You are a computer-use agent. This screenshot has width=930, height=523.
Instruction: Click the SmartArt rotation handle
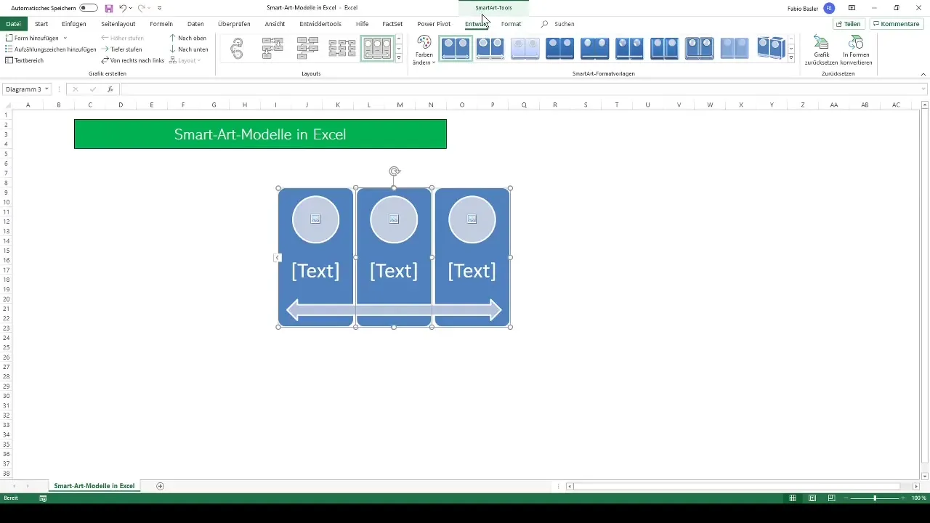(x=394, y=171)
